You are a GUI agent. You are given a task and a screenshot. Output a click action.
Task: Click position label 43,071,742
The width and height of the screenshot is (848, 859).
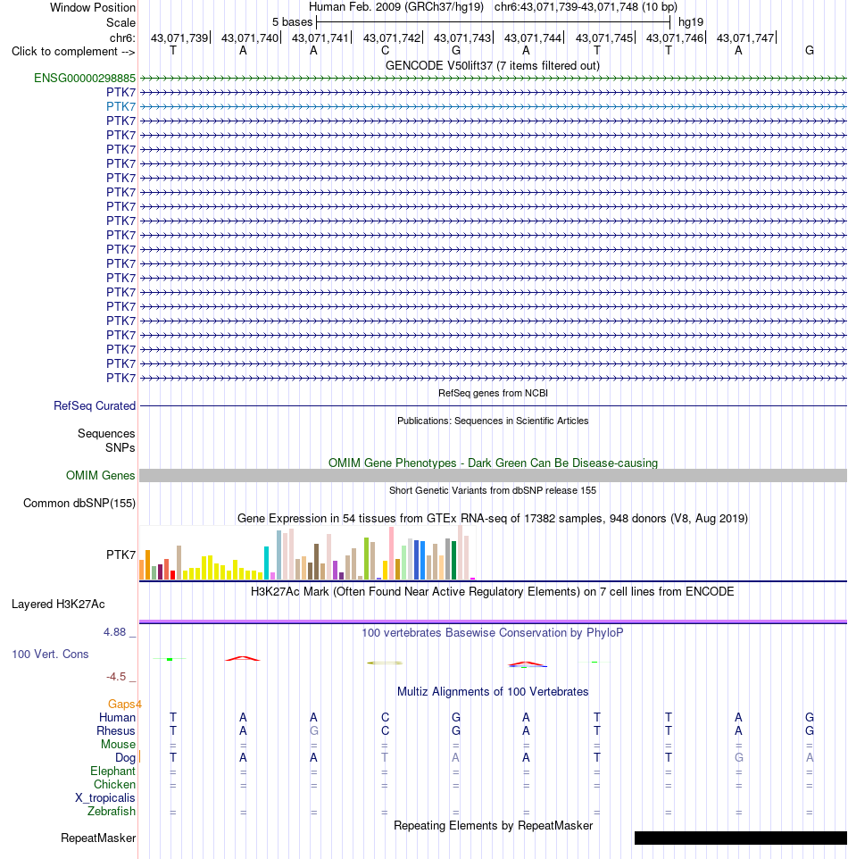pyautogui.click(x=391, y=38)
